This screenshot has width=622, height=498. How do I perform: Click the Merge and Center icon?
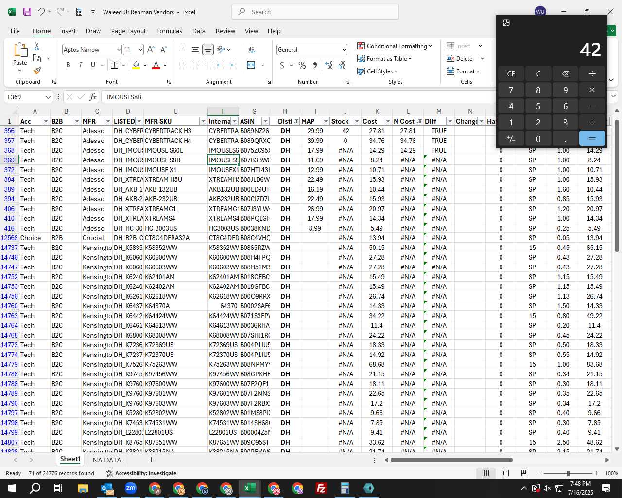[251, 65]
